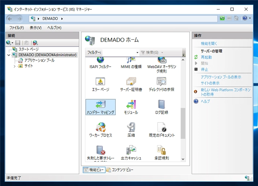
Task: Select アプリケーション プール tree node
Action: pos(39,61)
